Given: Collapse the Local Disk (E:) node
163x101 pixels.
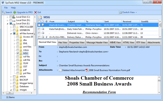Looking at the screenshot, I should [7, 24].
